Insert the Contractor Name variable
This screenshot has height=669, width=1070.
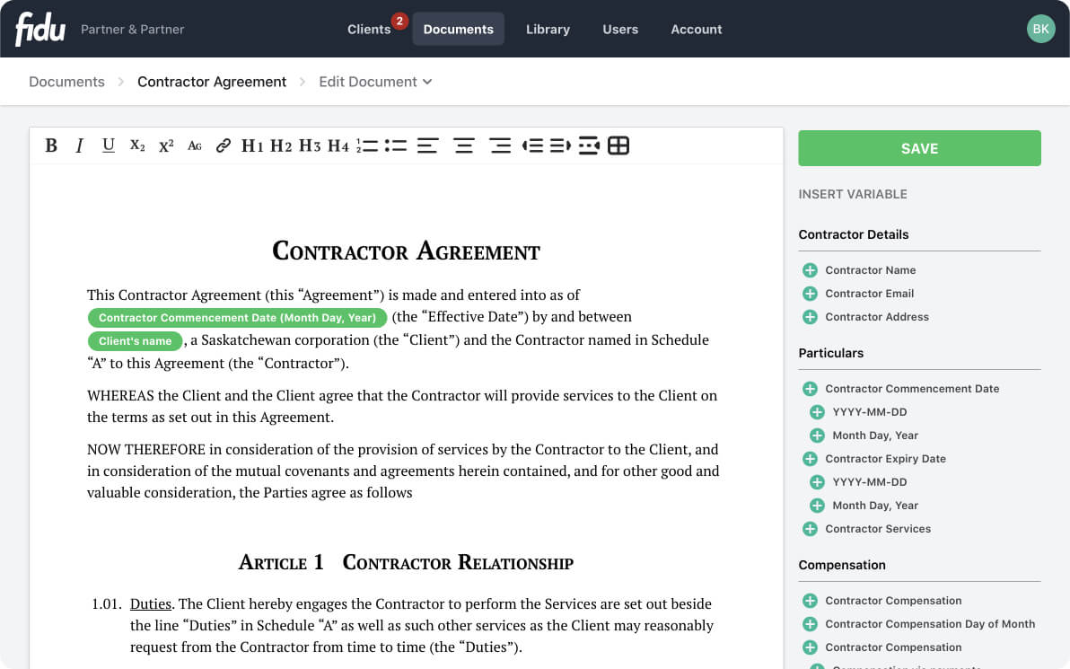tap(870, 270)
